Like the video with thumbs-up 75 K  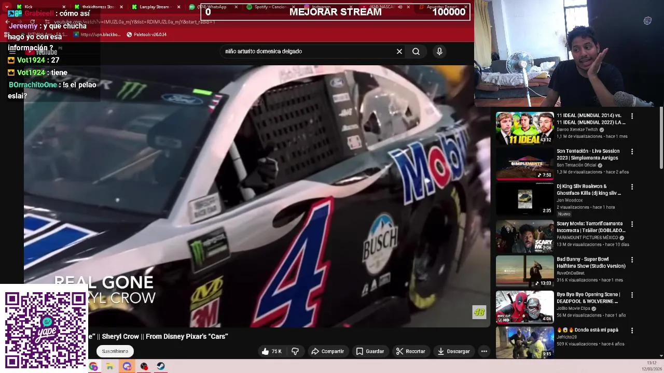coord(271,351)
